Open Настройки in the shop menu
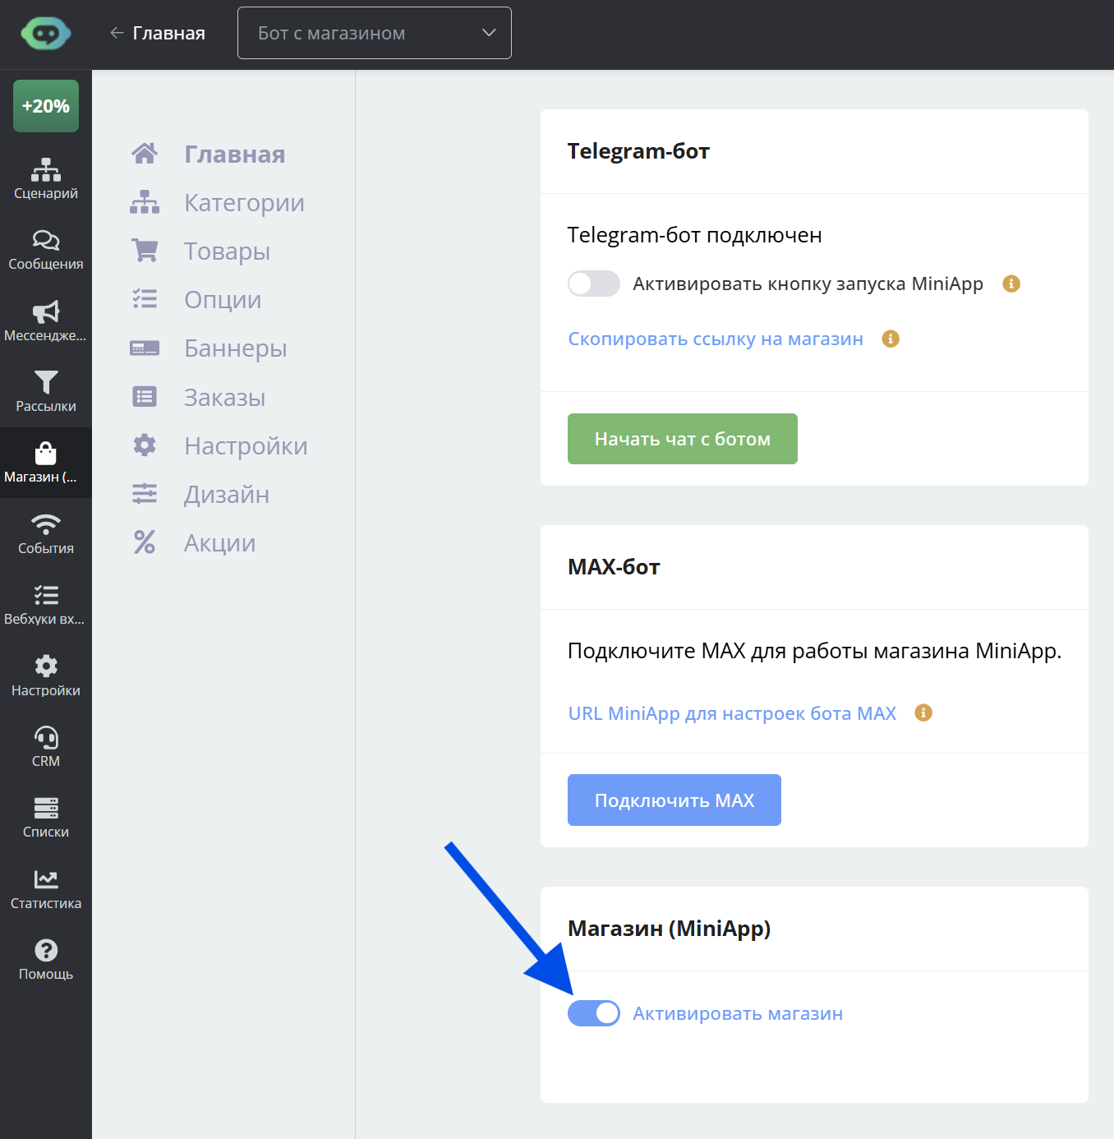The height and width of the screenshot is (1139, 1114). pyautogui.click(x=219, y=445)
